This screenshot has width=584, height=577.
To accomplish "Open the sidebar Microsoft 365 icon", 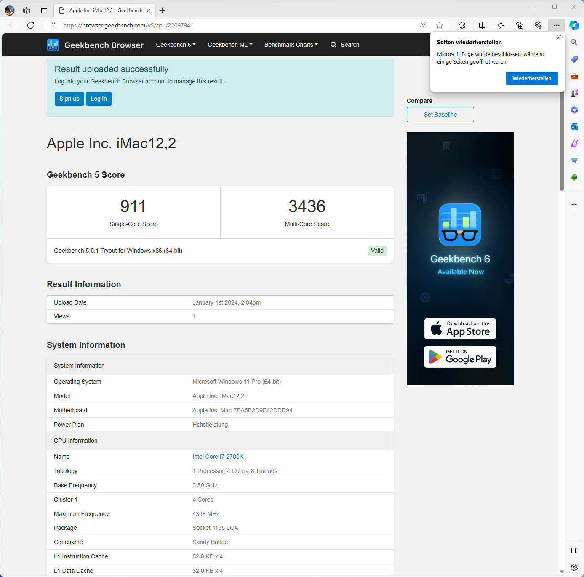I will click(574, 110).
